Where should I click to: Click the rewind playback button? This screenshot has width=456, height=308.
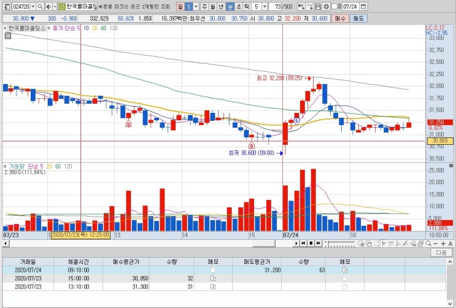pos(303,244)
